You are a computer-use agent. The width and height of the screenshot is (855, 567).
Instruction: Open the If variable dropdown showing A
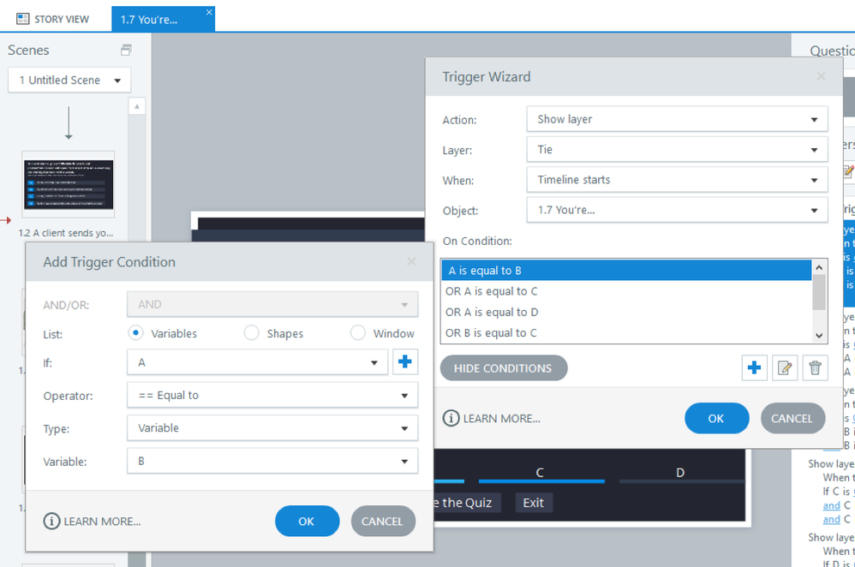pos(257,362)
